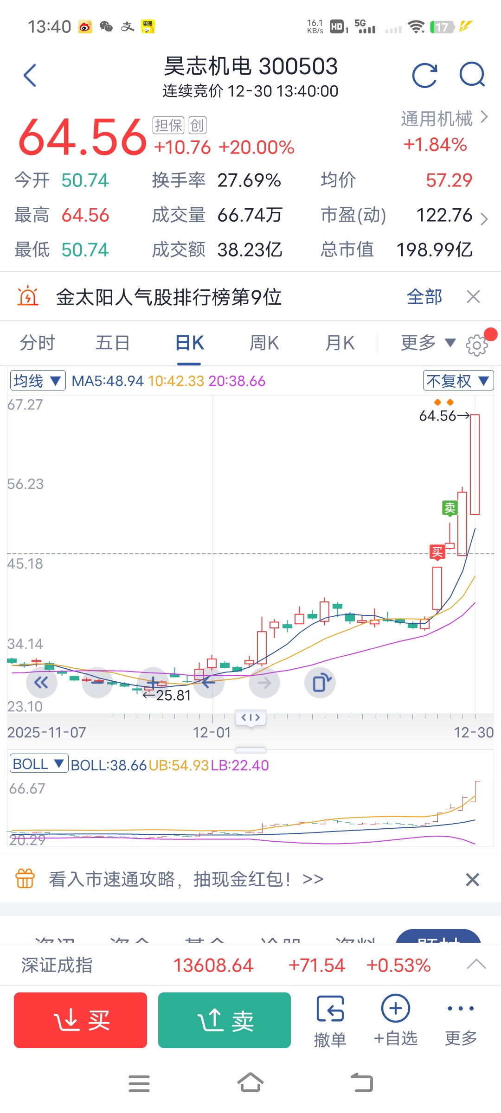Screen dimensions: 501x1113
Task: Open chart settings gear icon
Action: (x=477, y=345)
